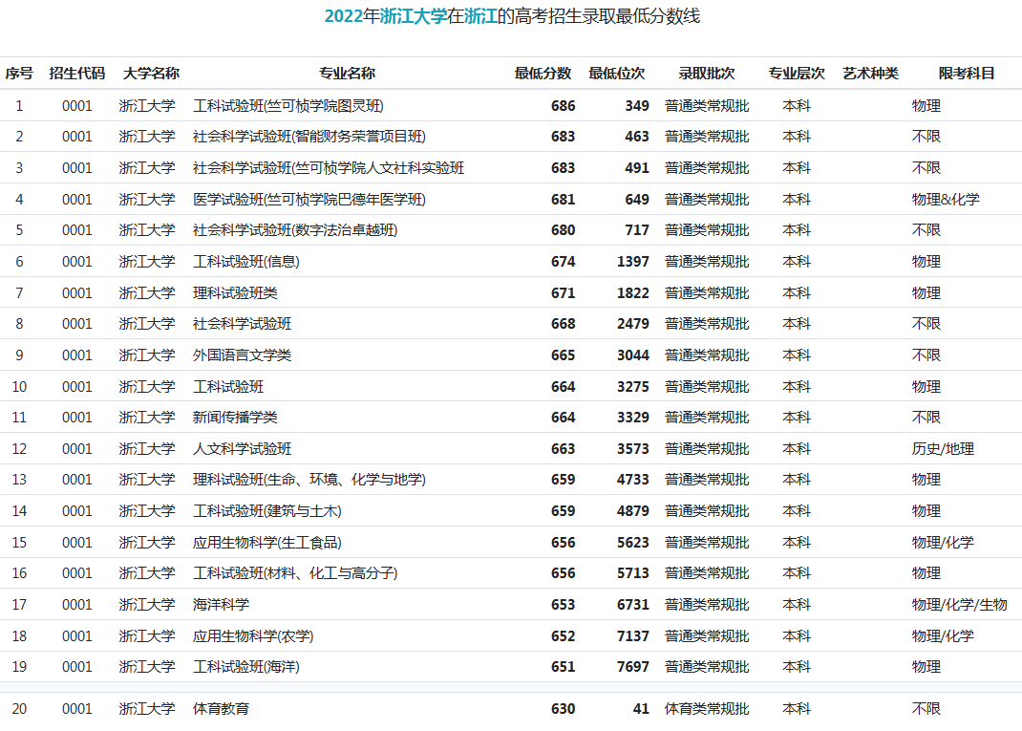The height and width of the screenshot is (731, 1022).
Task: Click the 大学名称 column header
Action: 151,73
